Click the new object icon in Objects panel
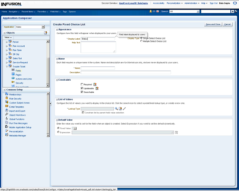 (x=46, y=33)
